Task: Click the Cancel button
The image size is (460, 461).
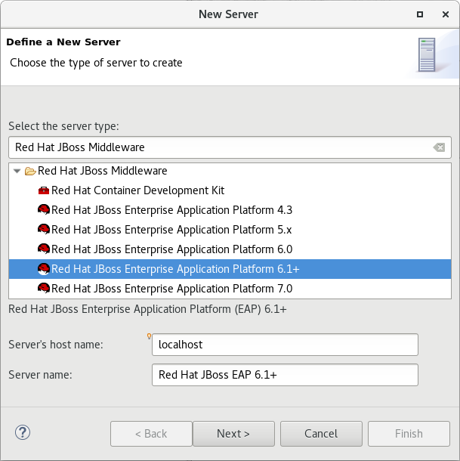Action: [x=321, y=434]
